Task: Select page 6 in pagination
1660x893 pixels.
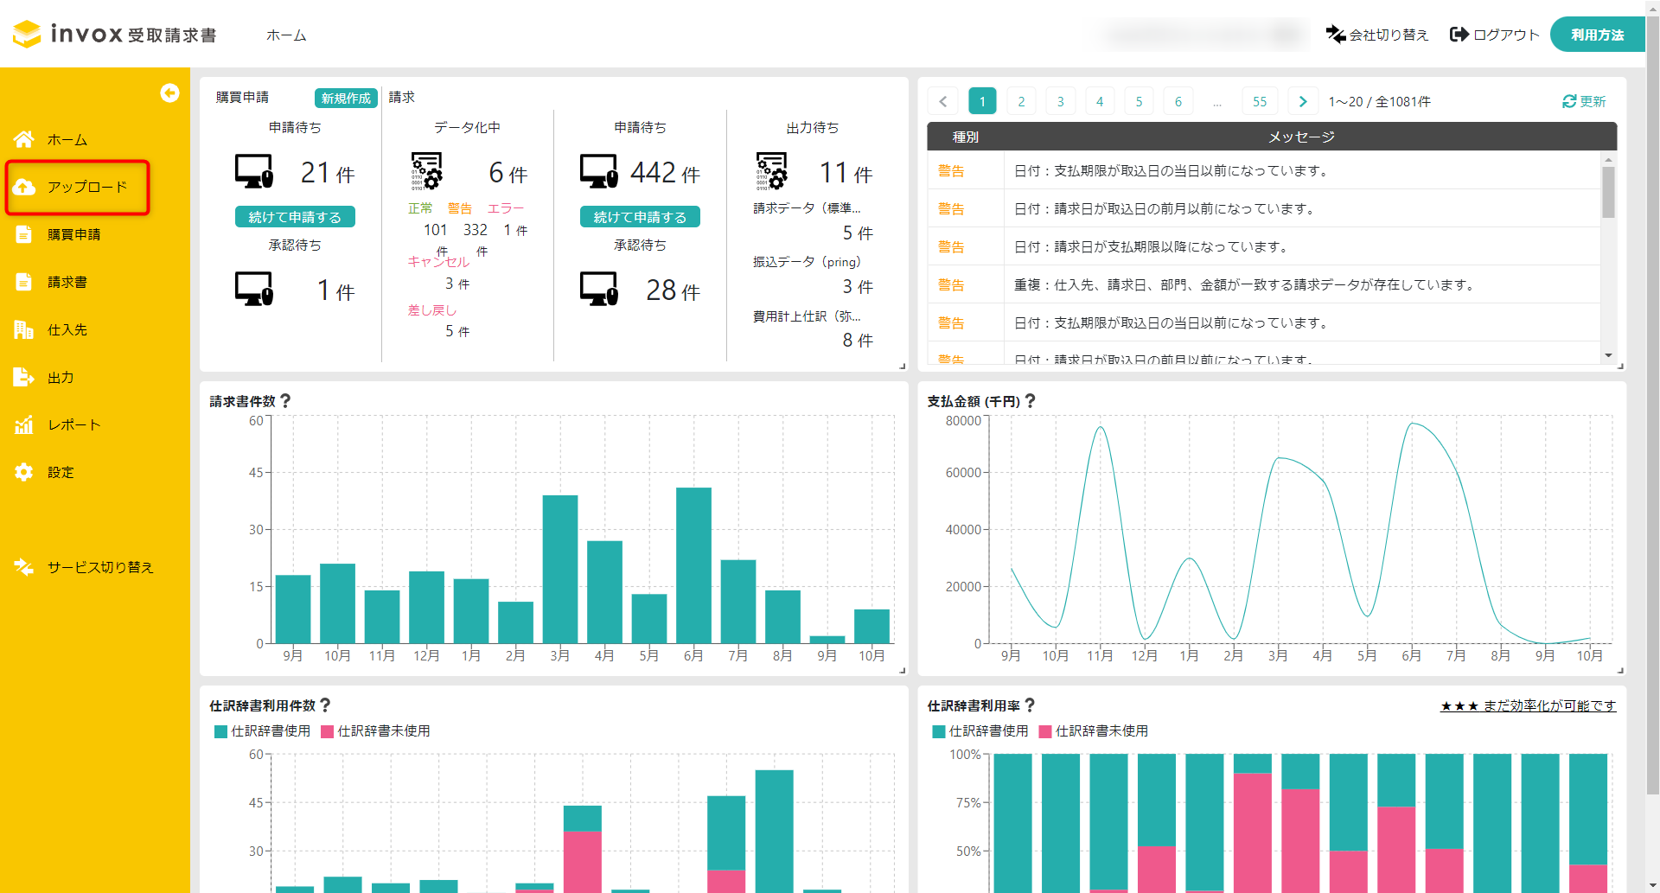Action: (1178, 101)
